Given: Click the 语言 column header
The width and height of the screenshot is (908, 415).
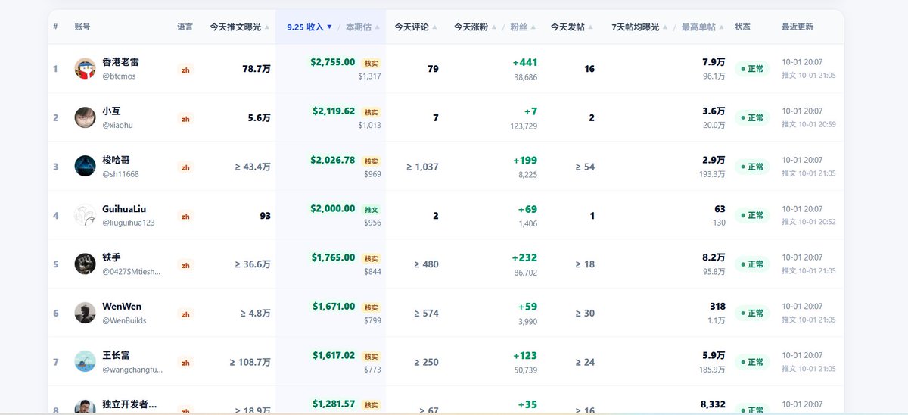Looking at the screenshot, I should pyautogui.click(x=185, y=27).
